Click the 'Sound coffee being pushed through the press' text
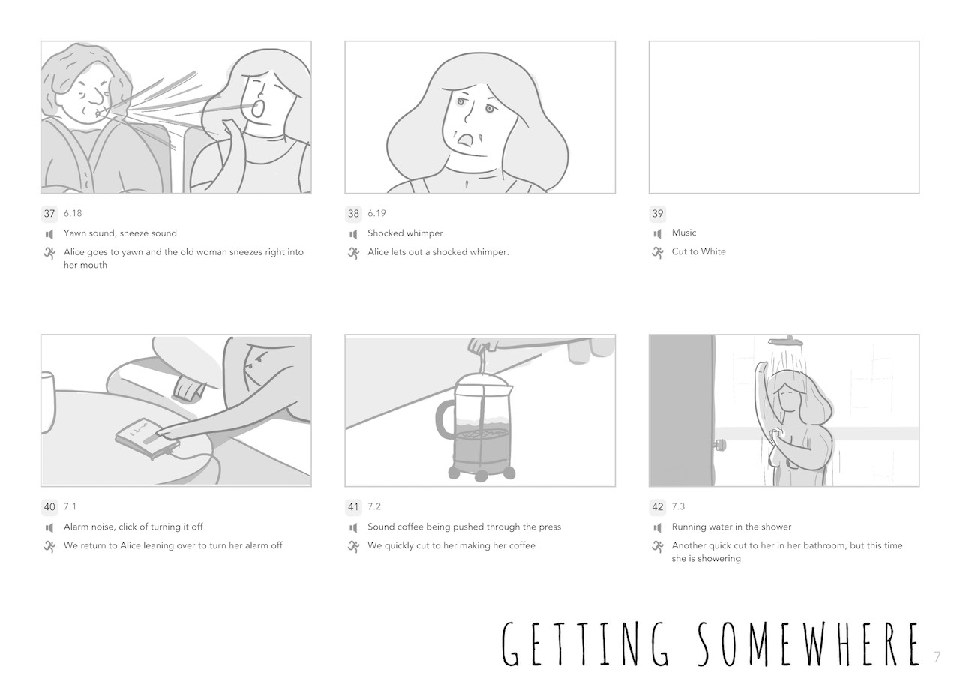960x679 pixels. (464, 527)
